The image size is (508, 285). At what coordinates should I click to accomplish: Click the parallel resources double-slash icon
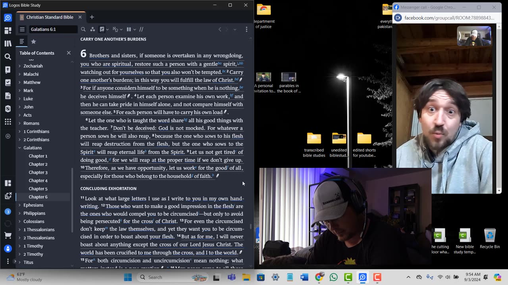pos(141,29)
